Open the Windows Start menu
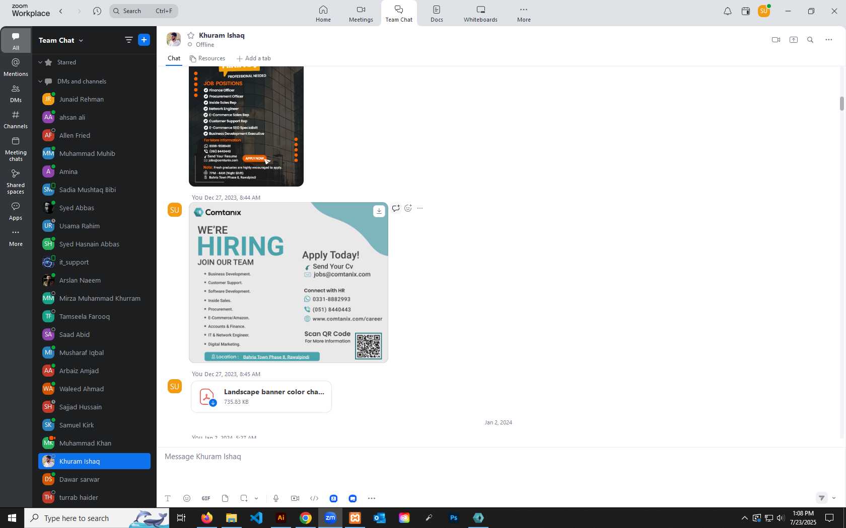The width and height of the screenshot is (846, 528). tap(12, 518)
